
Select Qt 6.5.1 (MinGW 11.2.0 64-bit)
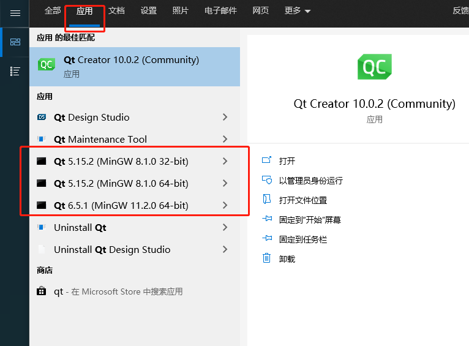[135, 205]
